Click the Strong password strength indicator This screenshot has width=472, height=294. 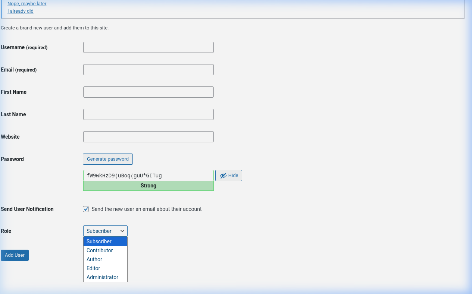[x=148, y=185]
